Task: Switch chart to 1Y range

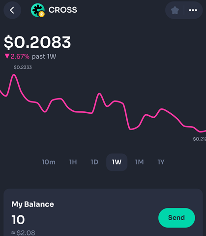Action: [x=161, y=162]
